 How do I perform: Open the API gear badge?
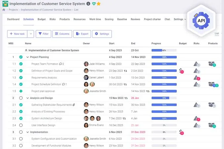point(201,20)
